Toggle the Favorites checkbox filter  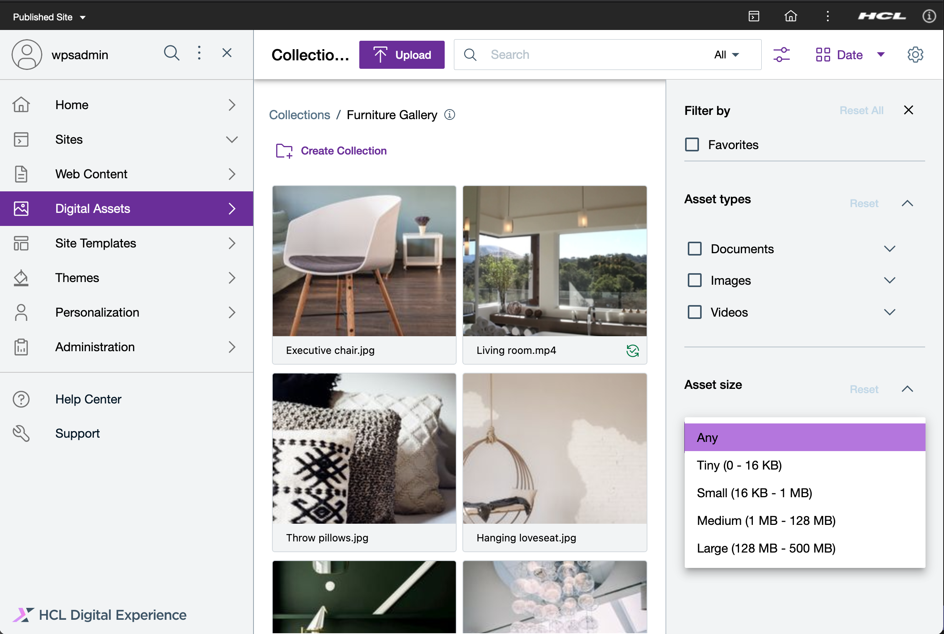pyautogui.click(x=692, y=144)
